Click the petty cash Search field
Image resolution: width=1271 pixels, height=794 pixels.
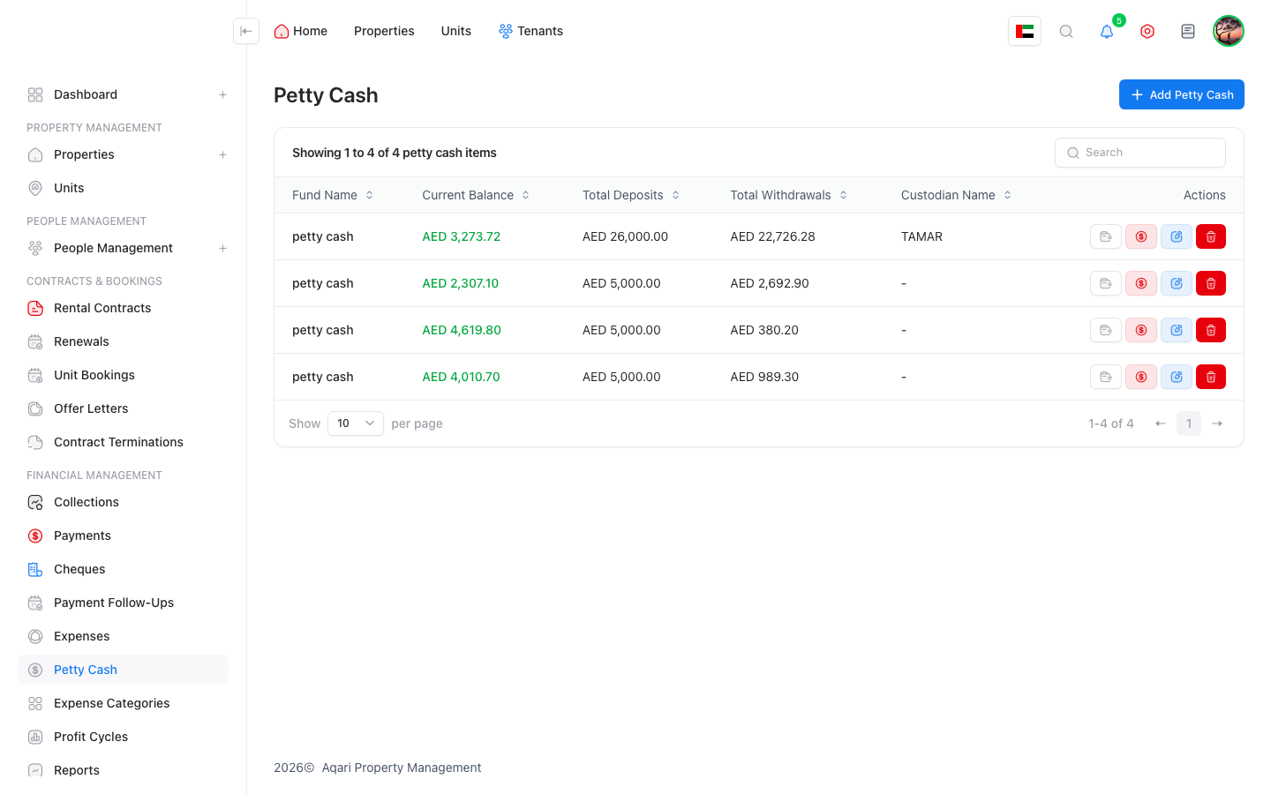[x=1140, y=153]
